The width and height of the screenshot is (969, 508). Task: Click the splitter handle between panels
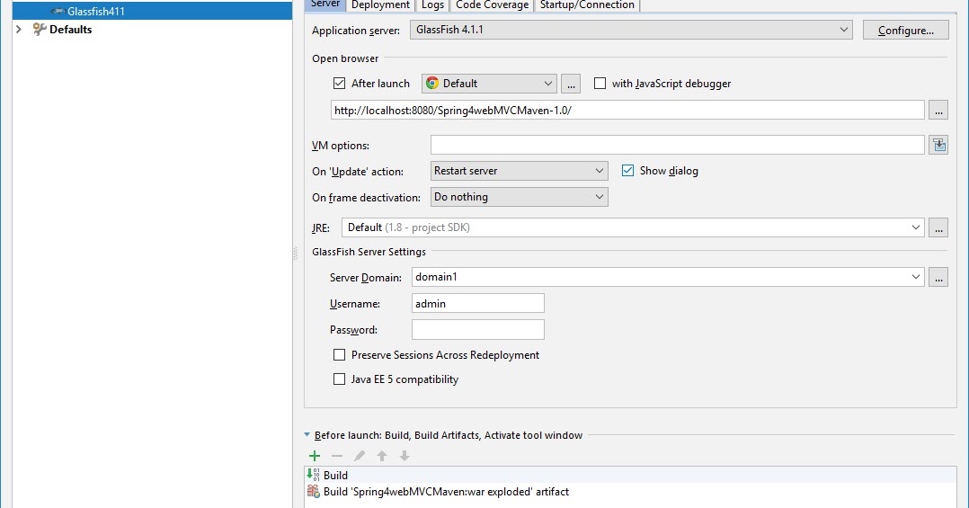point(295,254)
